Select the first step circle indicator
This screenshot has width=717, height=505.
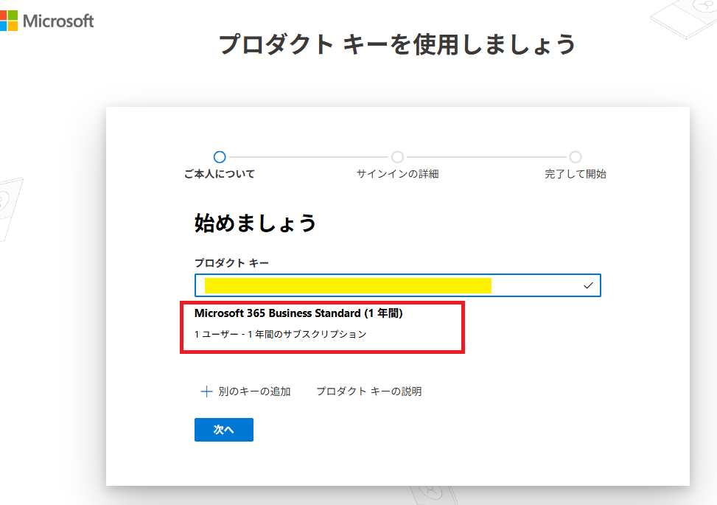click(x=219, y=157)
